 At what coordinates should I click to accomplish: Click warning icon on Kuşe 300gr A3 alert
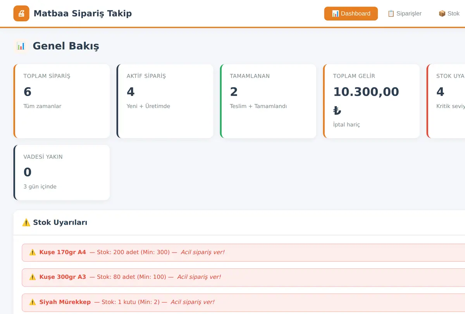(33, 277)
